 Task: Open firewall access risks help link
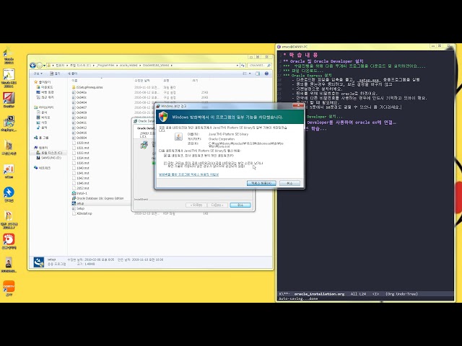coord(188,174)
